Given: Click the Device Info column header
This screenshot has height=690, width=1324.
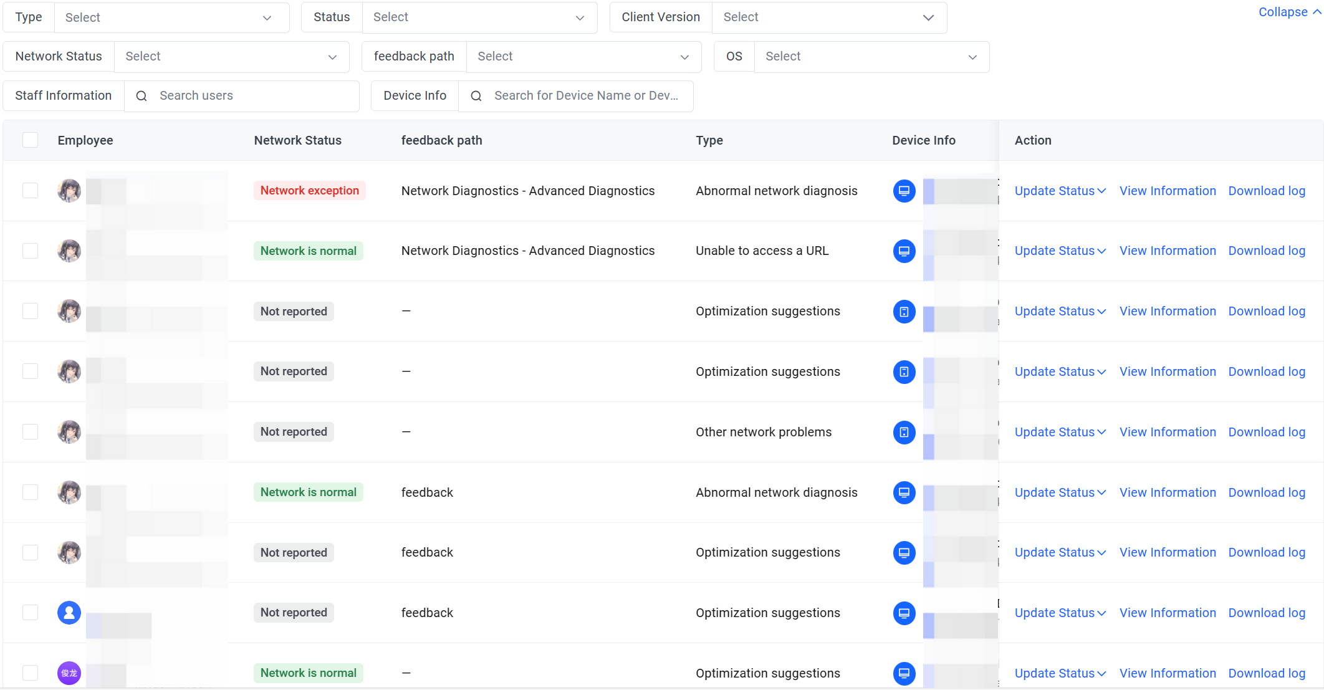Looking at the screenshot, I should (x=924, y=140).
